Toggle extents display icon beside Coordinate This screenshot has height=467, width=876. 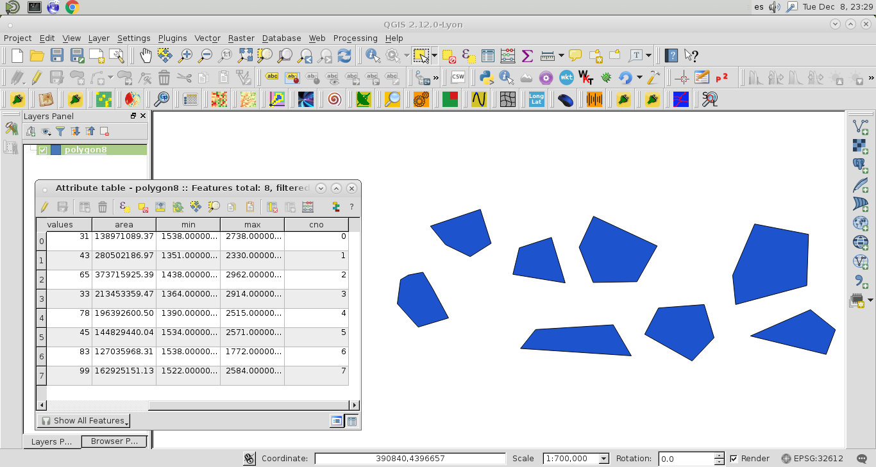pyautogui.click(x=250, y=459)
